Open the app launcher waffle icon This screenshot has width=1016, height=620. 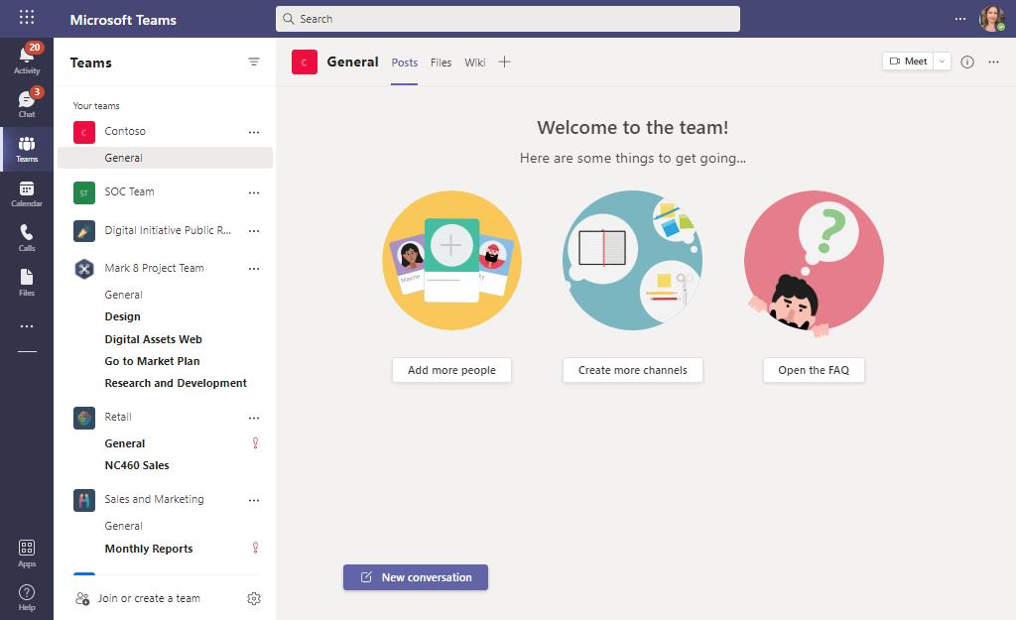pyautogui.click(x=27, y=18)
